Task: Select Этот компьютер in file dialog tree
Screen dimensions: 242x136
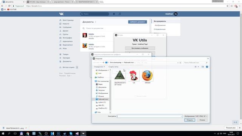Action: pos(102,81)
